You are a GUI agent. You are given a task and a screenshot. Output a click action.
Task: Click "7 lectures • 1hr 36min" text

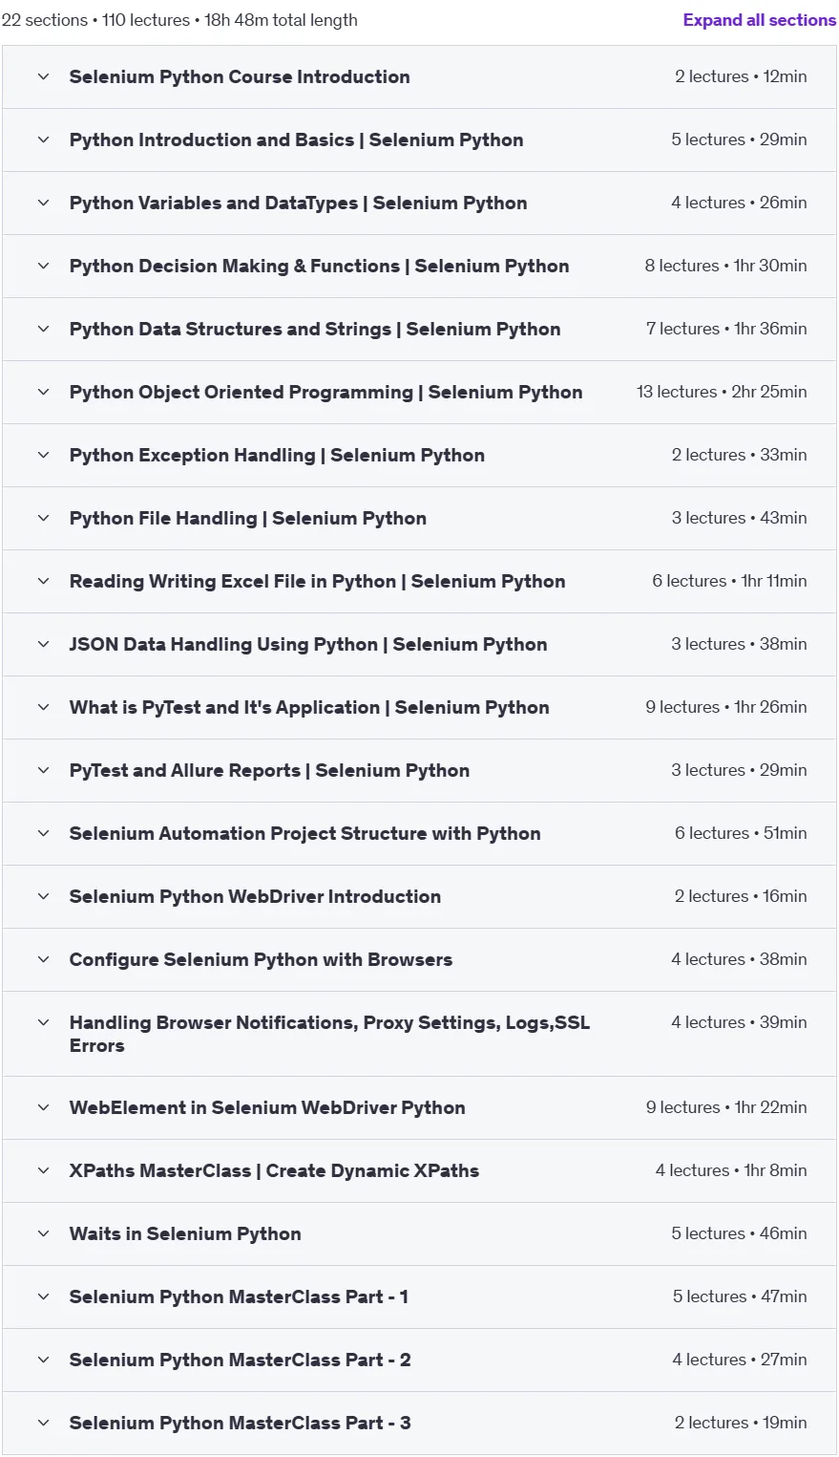click(726, 329)
